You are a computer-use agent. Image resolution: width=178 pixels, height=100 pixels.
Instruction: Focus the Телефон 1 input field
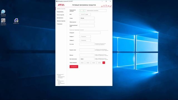pyautogui.click(x=85, y=36)
